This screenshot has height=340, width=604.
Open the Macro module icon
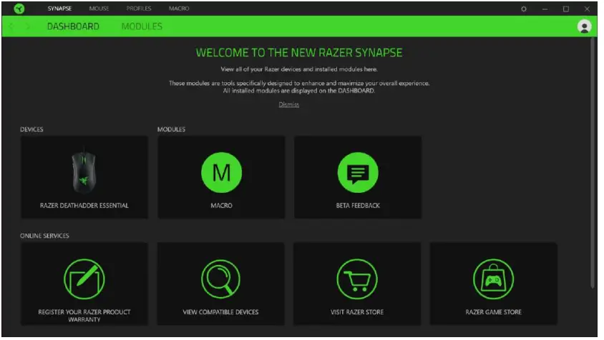(x=223, y=174)
